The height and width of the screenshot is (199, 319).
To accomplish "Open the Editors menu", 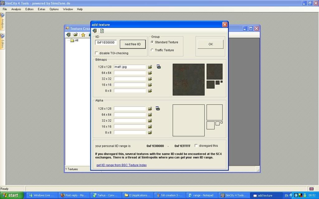I will (29, 9).
